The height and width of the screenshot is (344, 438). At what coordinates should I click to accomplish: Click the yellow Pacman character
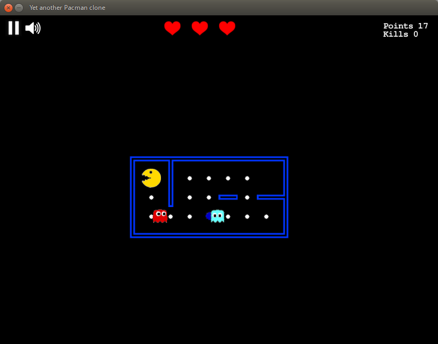(152, 178)
